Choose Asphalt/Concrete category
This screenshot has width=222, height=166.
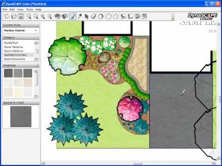[15, 55]
